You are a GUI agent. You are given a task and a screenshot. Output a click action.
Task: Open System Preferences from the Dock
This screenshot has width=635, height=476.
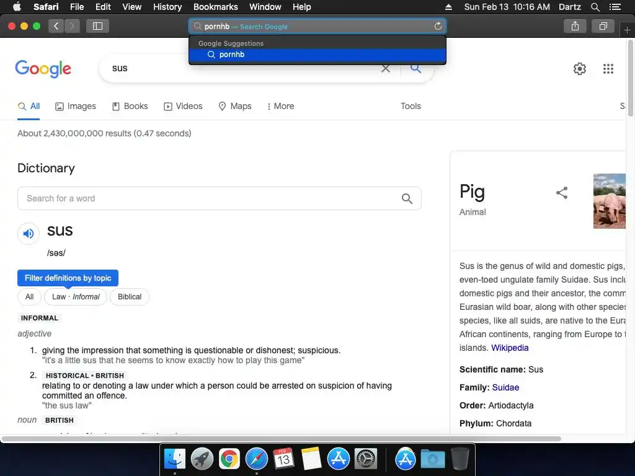(366, 459)
